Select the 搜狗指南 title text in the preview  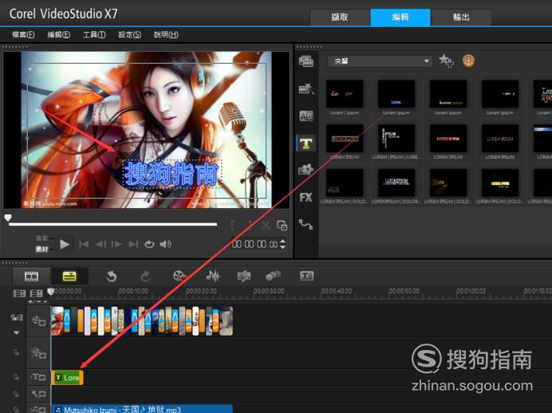172,174
